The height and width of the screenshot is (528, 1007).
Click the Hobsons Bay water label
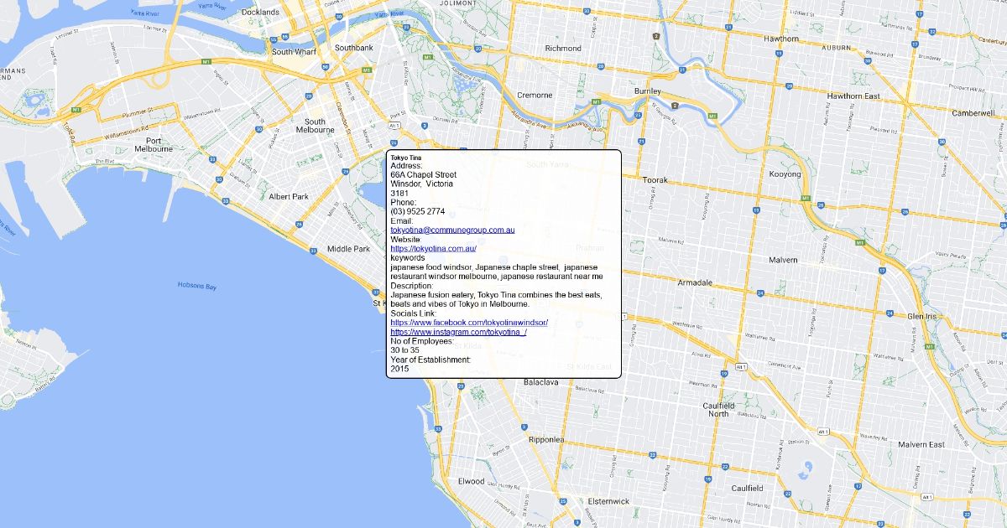pyautogui.click(x=197, y=287)
